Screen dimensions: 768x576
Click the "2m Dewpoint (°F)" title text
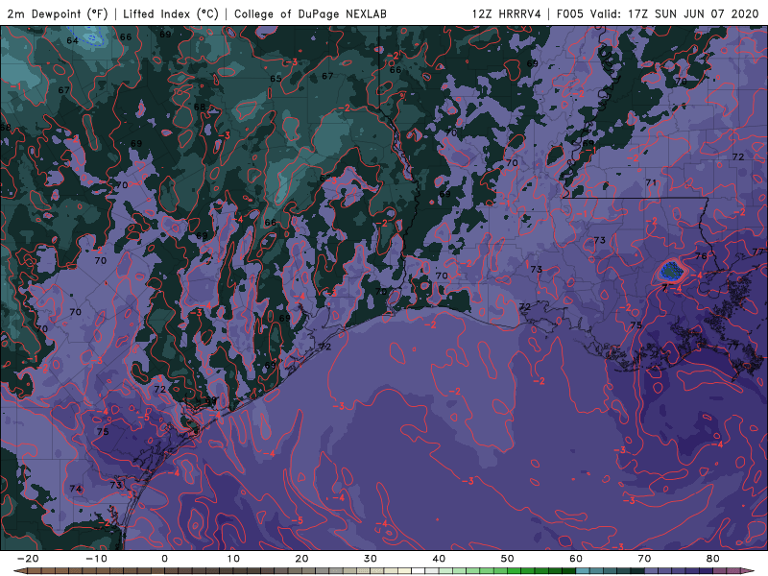(58, 14)
